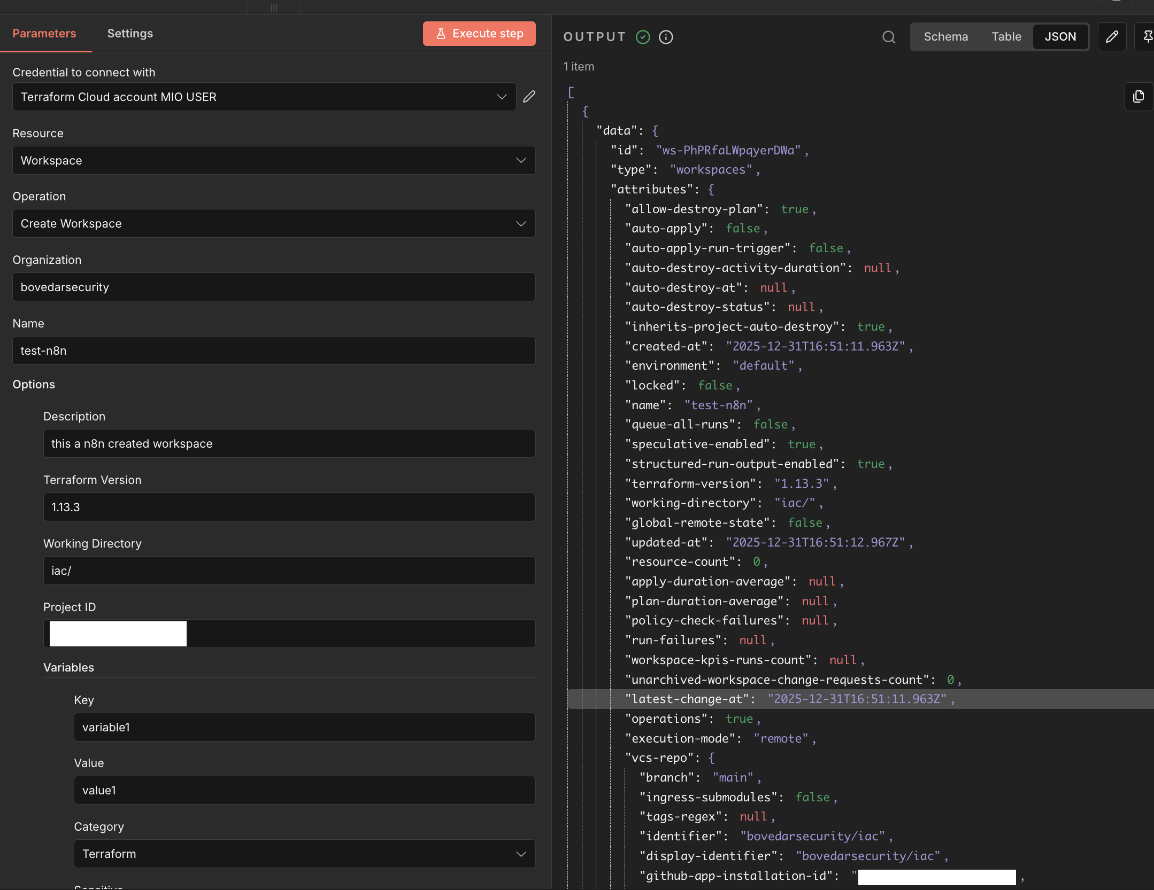Select the Schema output view
Image resolution: width=1154 pixels, height=890 pixels.
pos(945,37)
